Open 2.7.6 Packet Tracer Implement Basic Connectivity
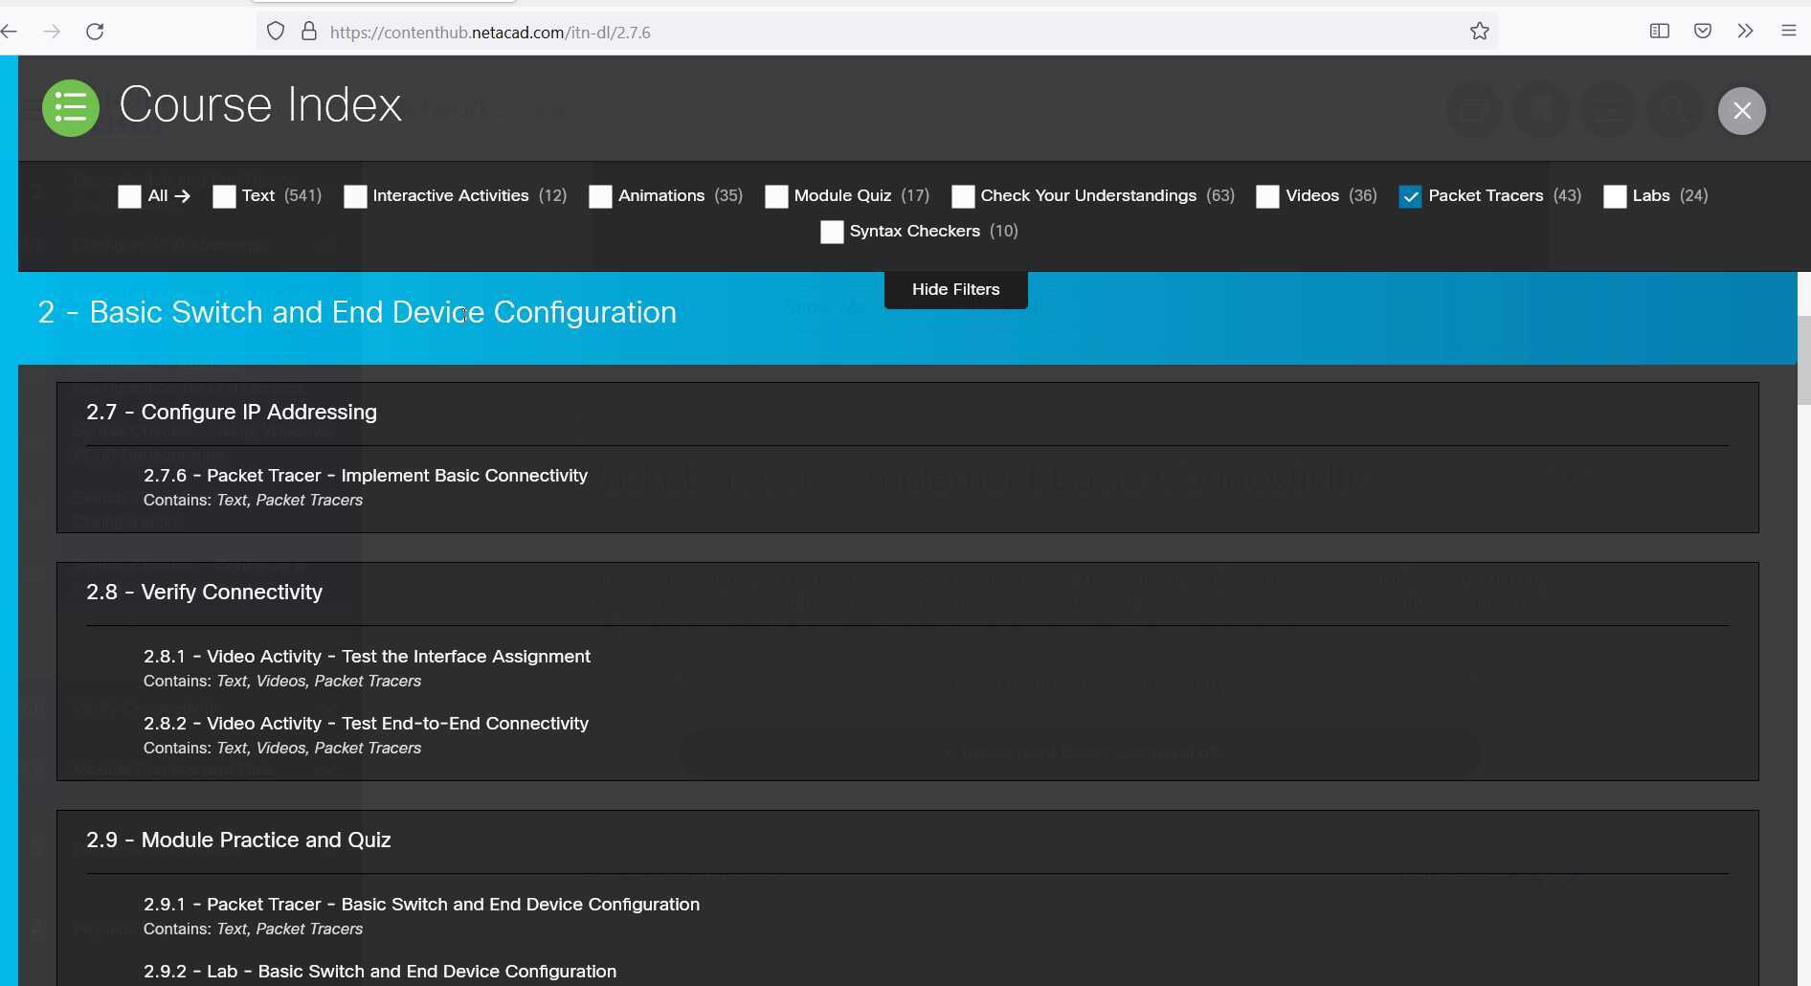This screenshot has height=986, width=1811. click(x=366, y=476)
